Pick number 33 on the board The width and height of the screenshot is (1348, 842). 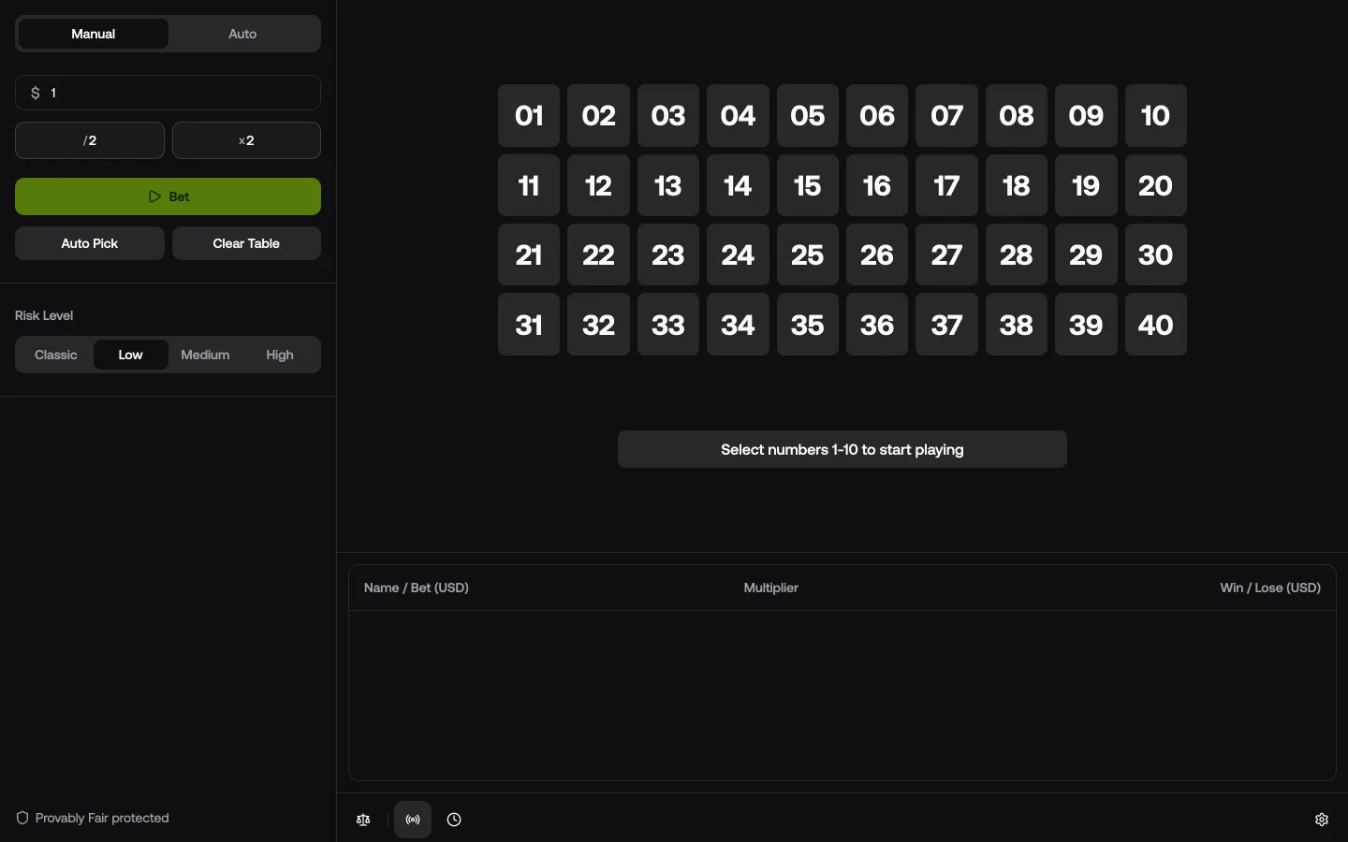tap(668, 325)
